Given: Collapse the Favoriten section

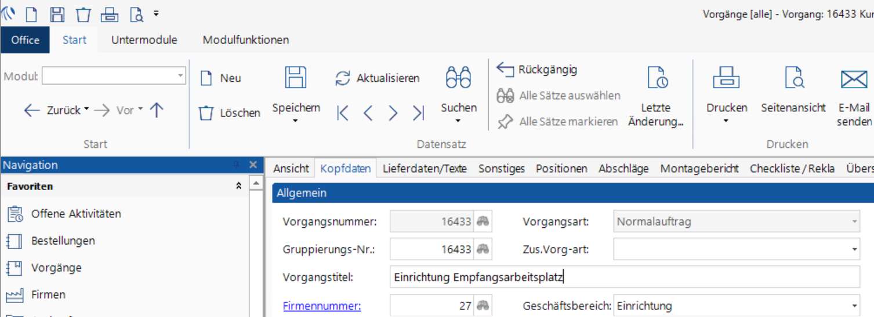Looking at the screenshot, I should [238, 187].
